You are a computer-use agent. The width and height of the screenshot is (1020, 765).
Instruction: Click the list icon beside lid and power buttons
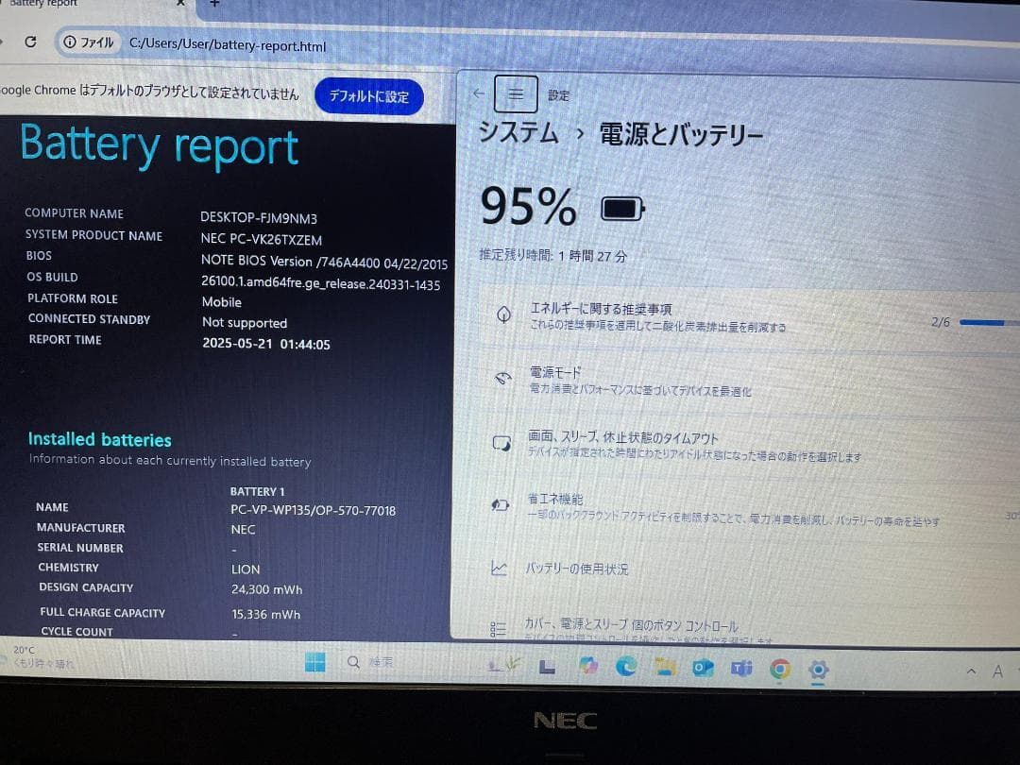(498, 628)
